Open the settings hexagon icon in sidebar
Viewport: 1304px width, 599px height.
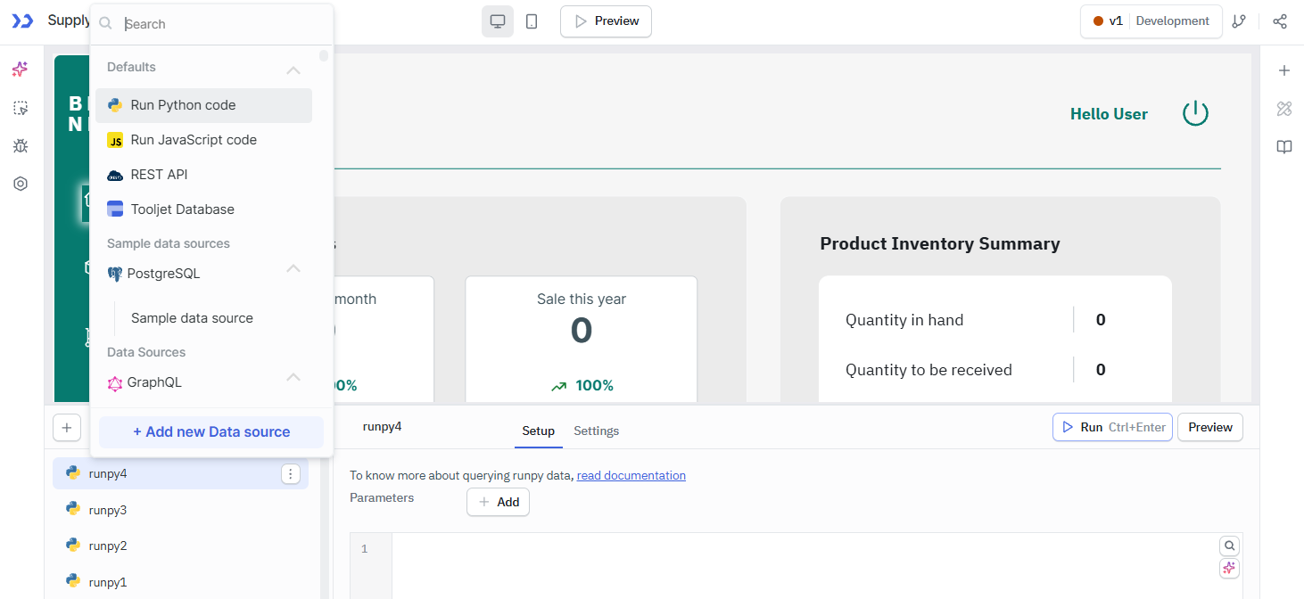[x=21, y=184]
